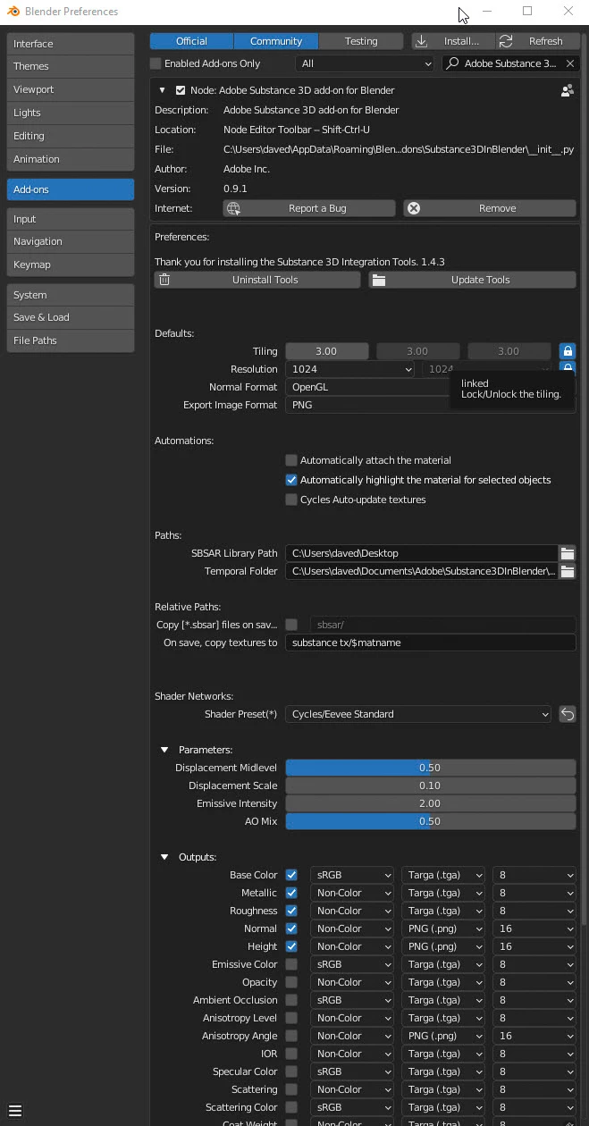Open Roughness colorspace dropdown
This screenshot has width=589, height=1126.
click(x=351, y=911)
